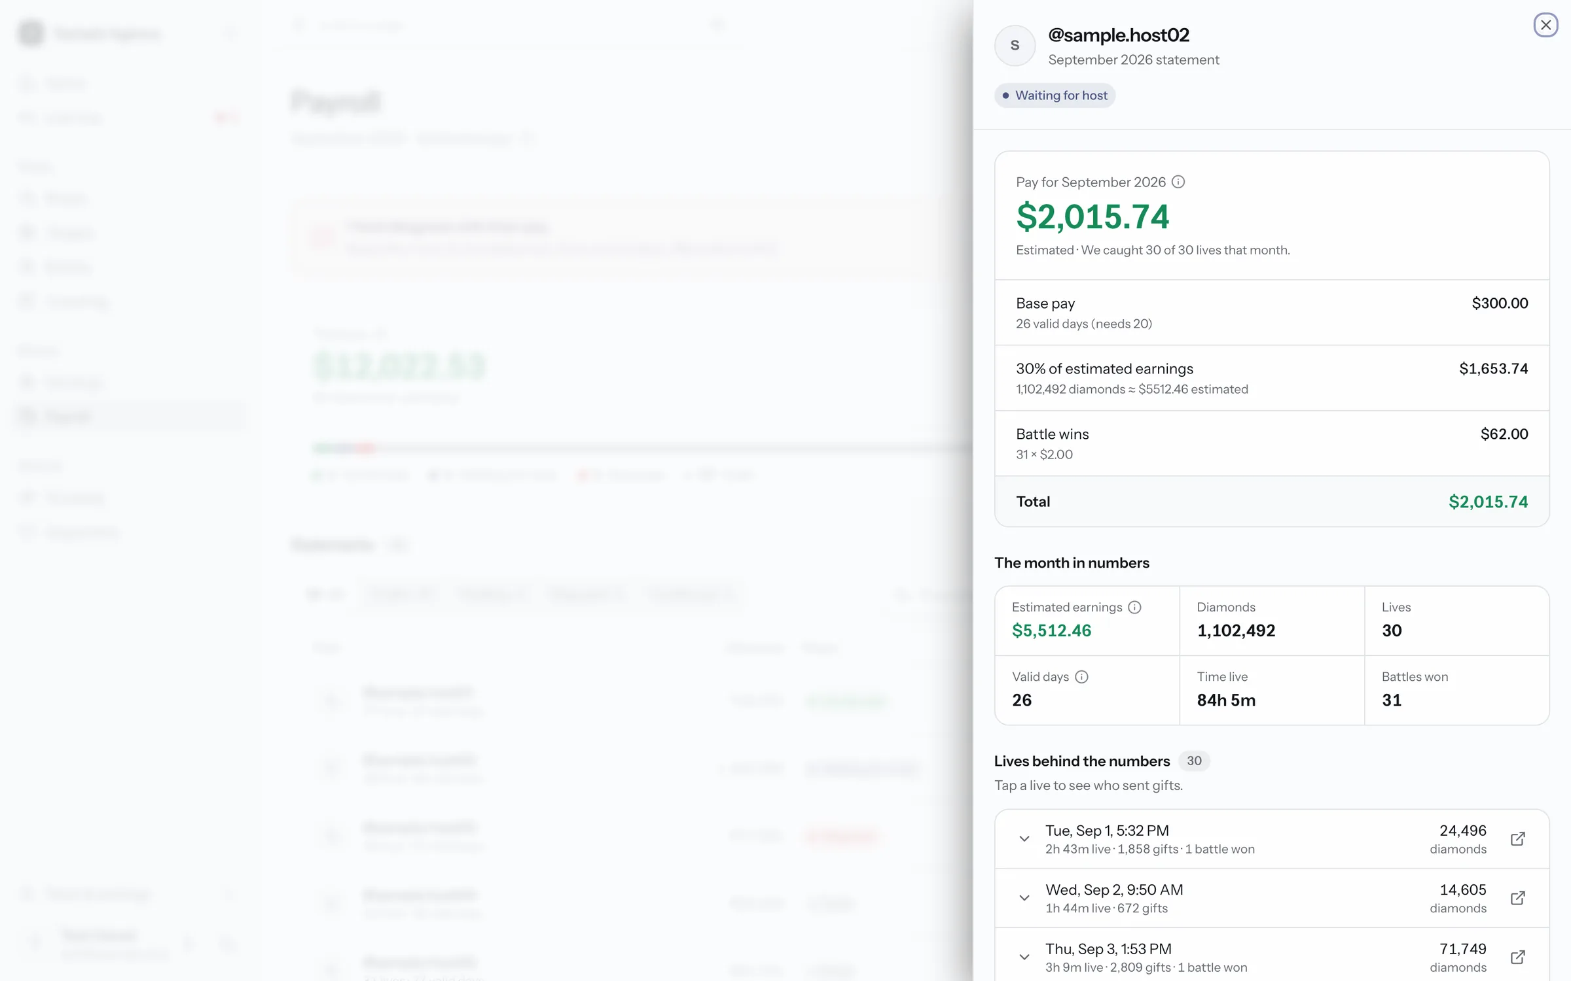Click the S avatar for @sample.host02
The width and height of the screenshot is (1571, 981).
pyautogui.click(x=1015, y=46)
